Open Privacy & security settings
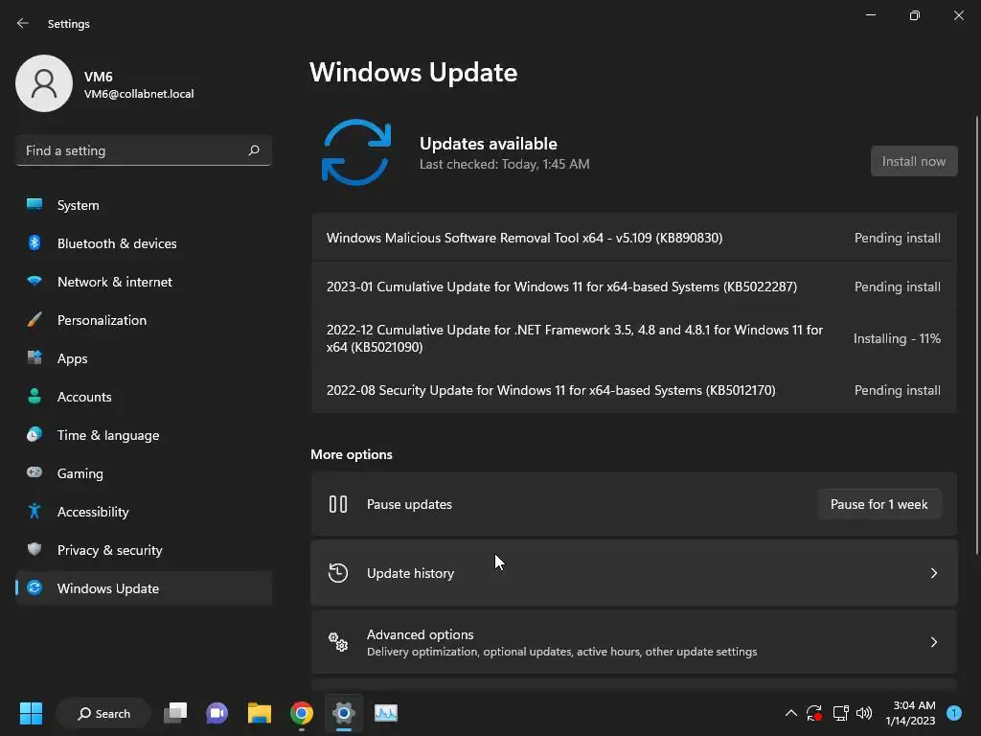Image resolution: width=981 pixels, height=736 pixels. pos(144,550)
